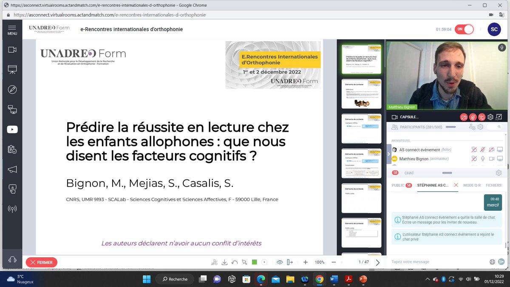The width and height of the screenshot is (510, 287).
Task: Open the audio headphones settings
Action: click(12, 259)
